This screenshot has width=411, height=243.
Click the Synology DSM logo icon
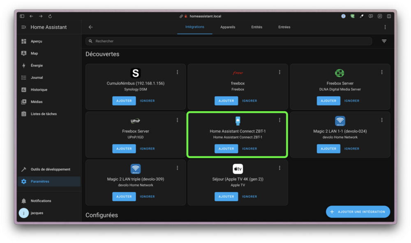pos(136,73)
